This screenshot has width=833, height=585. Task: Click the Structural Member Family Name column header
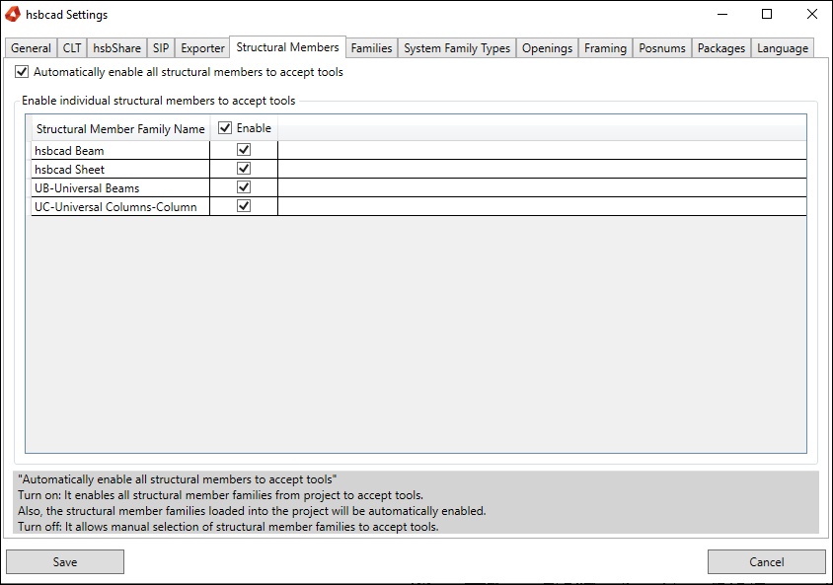(x=120, y=129)
